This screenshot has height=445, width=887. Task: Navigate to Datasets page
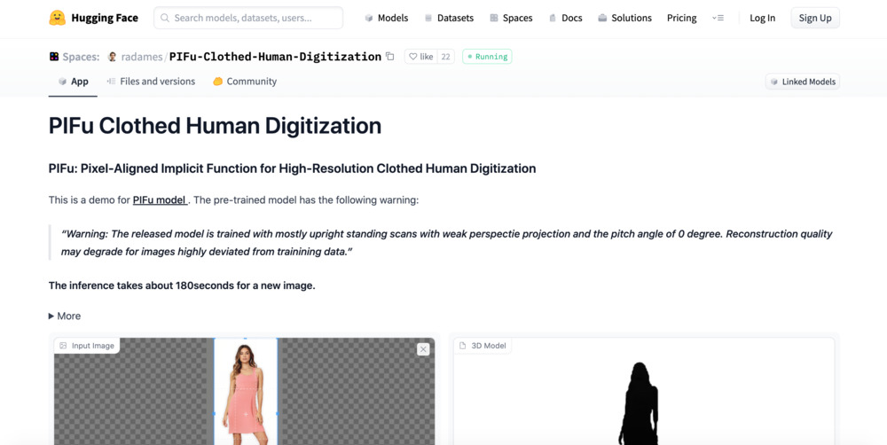448,18
